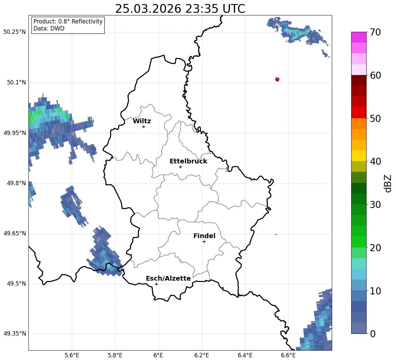Click the Wiltz cross marker
Viewport: 396px width, 362px height.
144,127
